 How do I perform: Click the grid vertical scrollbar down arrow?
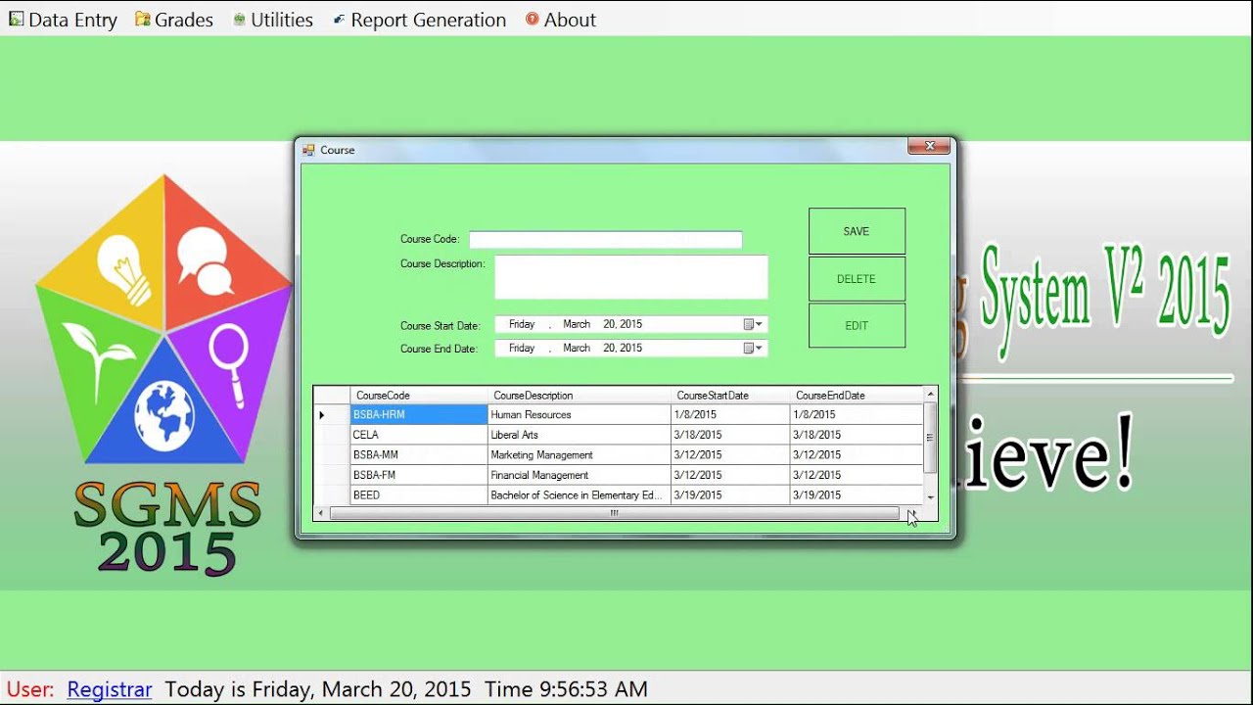coord(930,497)
